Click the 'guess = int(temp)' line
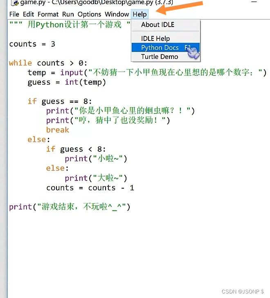Screen dimensions: 270x298 [x=67, y=82]
